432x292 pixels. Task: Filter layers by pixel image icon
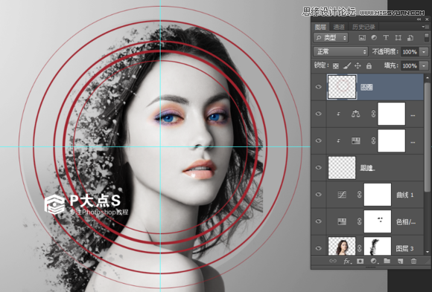click(362, 38)
